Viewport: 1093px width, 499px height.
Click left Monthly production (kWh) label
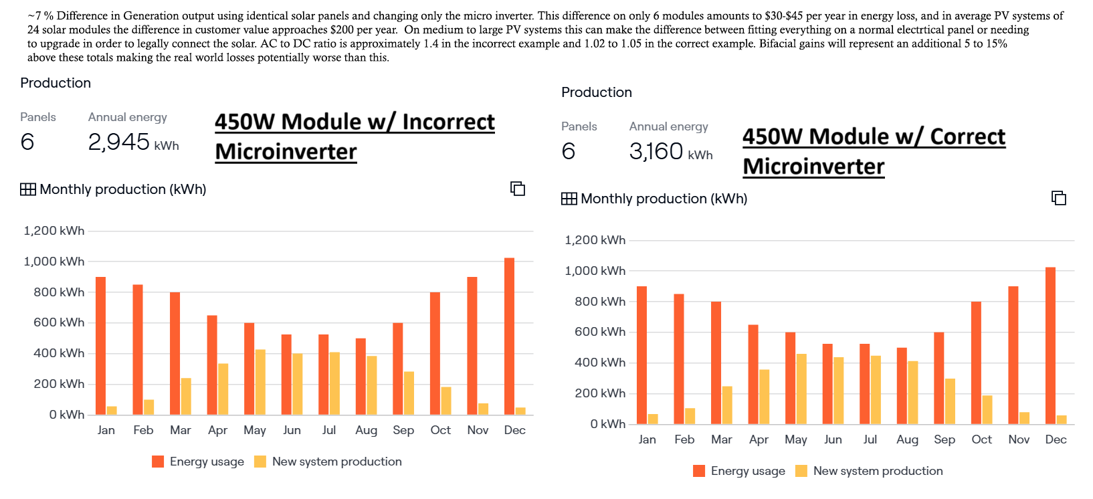(x=123, y=189)
